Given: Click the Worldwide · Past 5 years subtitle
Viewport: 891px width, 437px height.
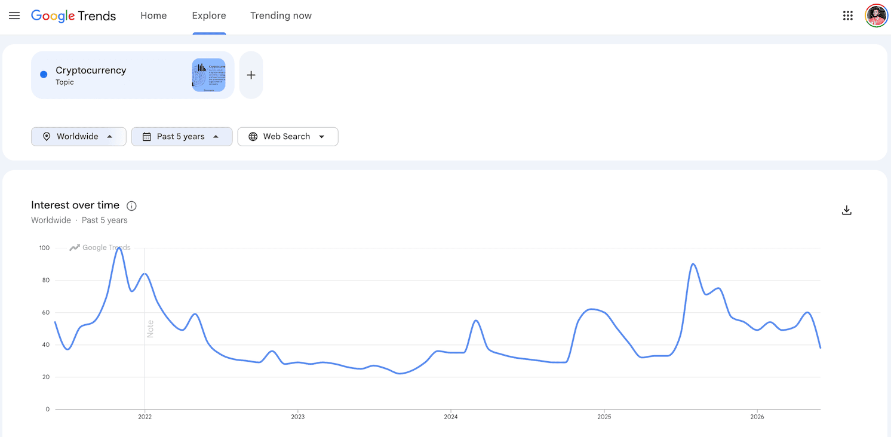Looking at the screenshot, I should tap(79, 220).
